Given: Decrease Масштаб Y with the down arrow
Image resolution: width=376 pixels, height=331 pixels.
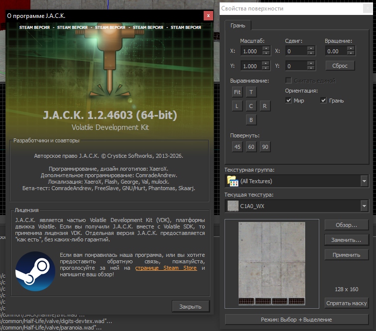Looking at the screenshot, I should (266, 68).
